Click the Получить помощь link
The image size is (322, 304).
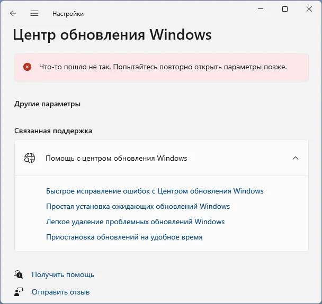coord(62,274)
